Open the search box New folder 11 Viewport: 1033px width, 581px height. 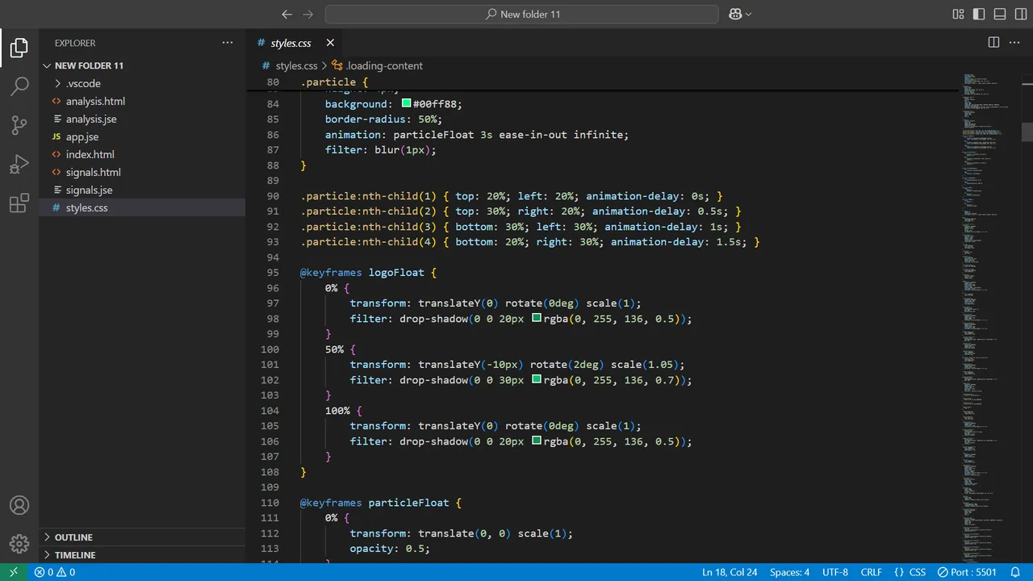(521, 14)
